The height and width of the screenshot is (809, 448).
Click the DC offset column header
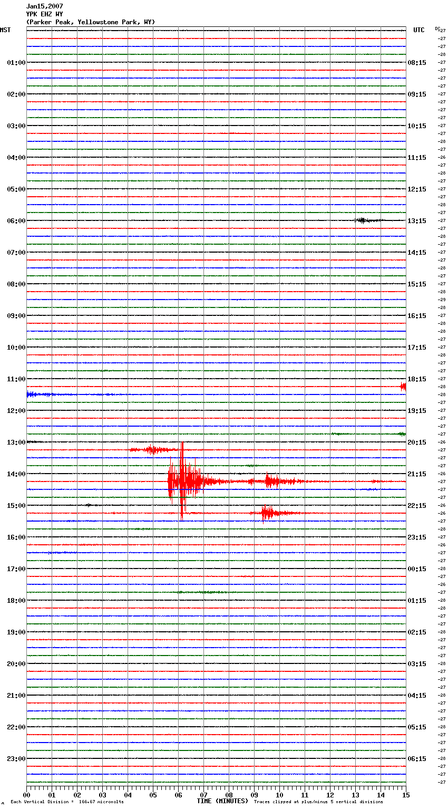tap(437, 28)
